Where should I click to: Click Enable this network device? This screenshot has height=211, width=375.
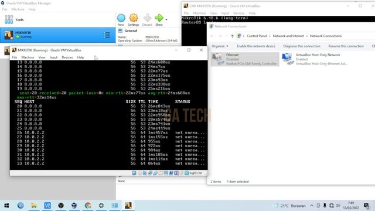256,46
